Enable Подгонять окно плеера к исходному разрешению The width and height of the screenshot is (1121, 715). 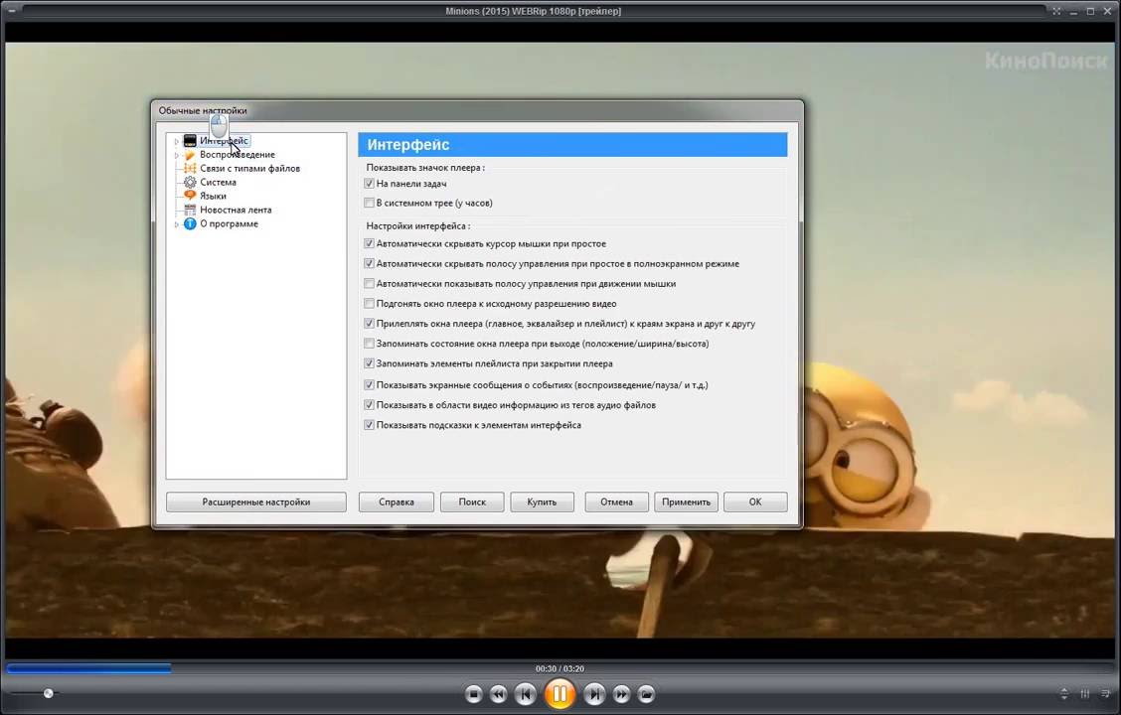(369, 304)
